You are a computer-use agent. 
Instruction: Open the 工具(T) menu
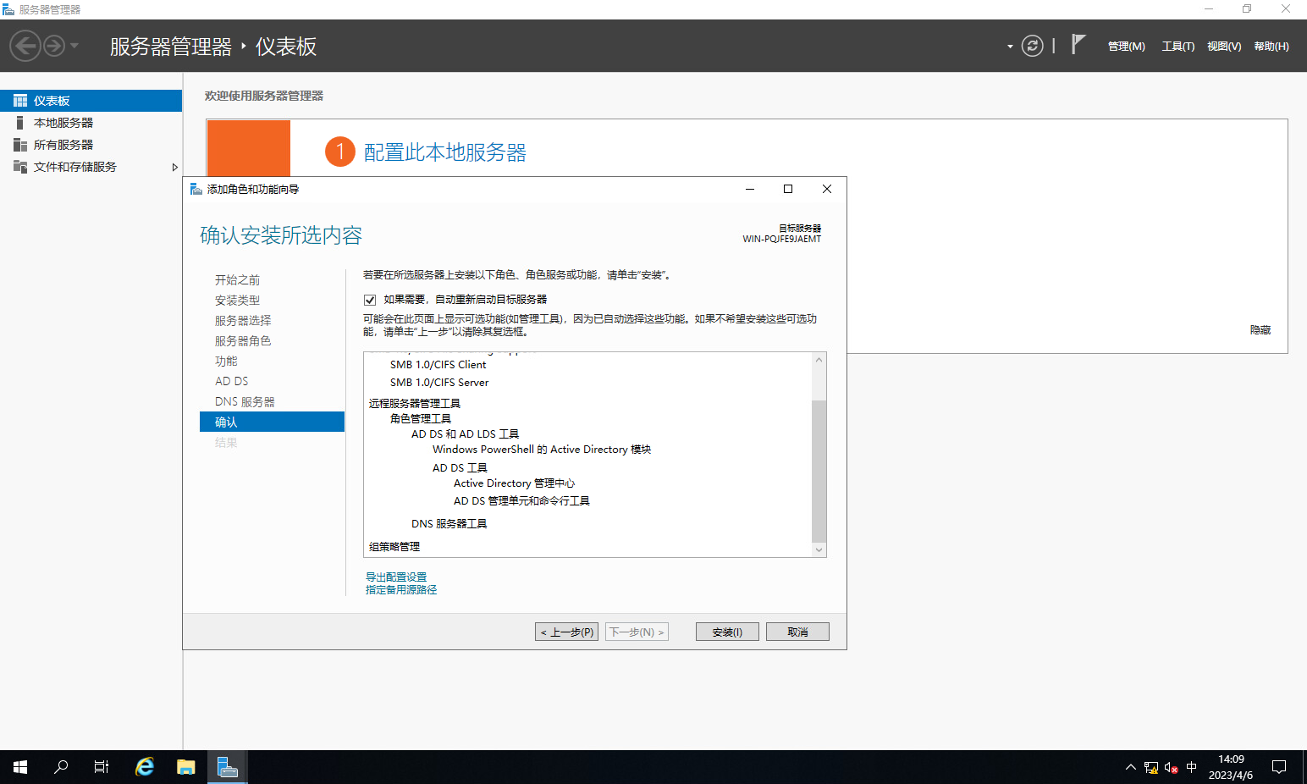[x=1177, y=47]
